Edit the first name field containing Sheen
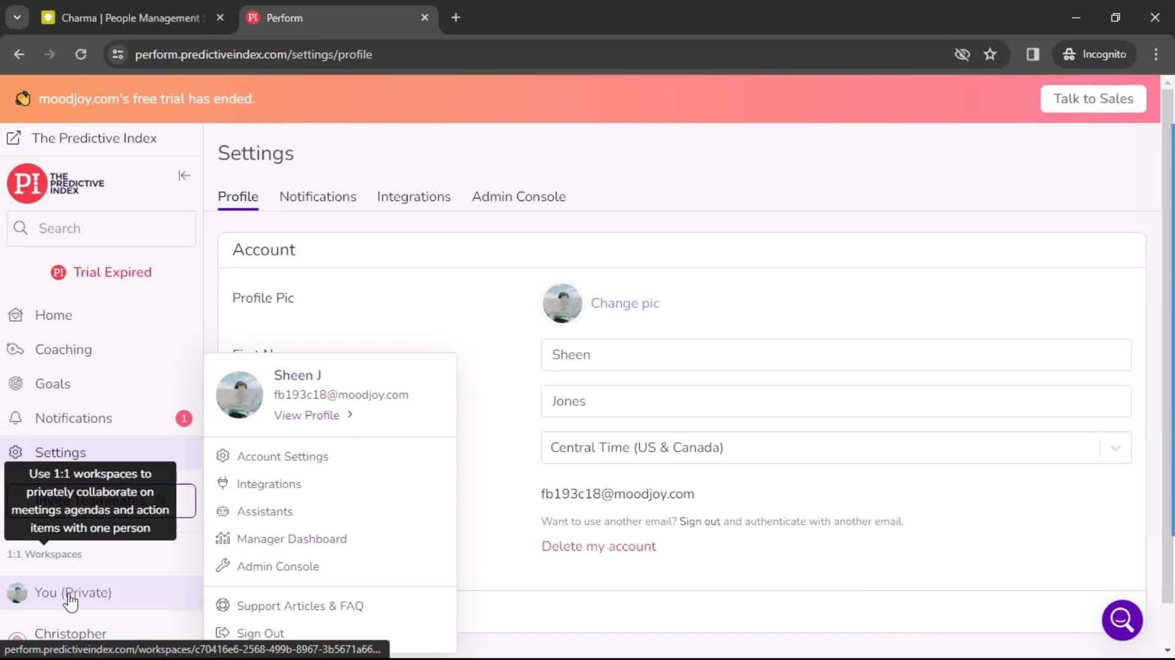This screenshot has height=660, width=1175. tap(836, 355)
